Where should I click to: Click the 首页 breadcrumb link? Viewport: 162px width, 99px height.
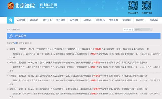coord(8,30)
